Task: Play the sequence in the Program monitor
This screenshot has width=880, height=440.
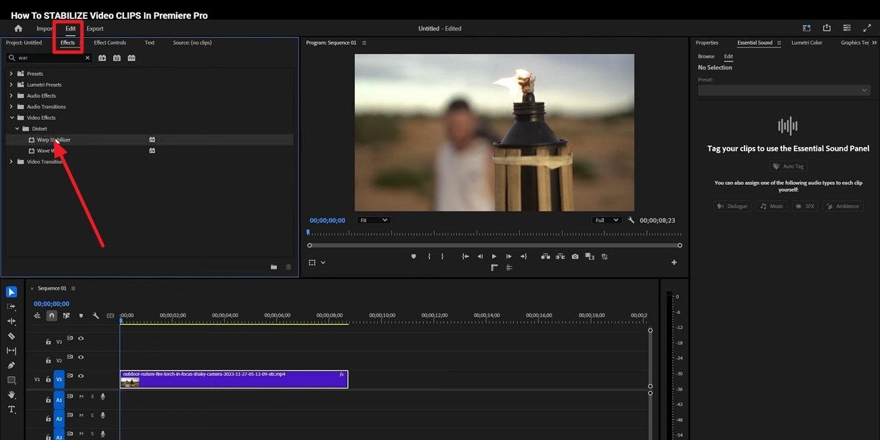Action: pyautogui.click(x=493, y=257)
